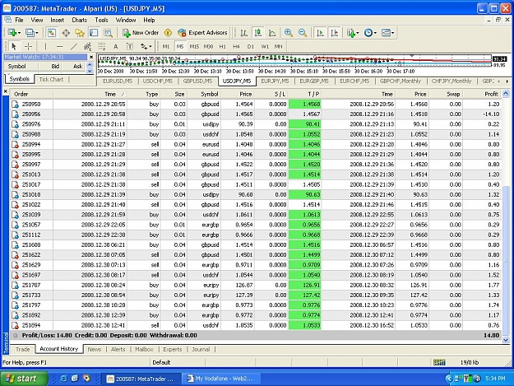
Task: Click the zoom out magnifier icon
Action: (x=303, y=32)
